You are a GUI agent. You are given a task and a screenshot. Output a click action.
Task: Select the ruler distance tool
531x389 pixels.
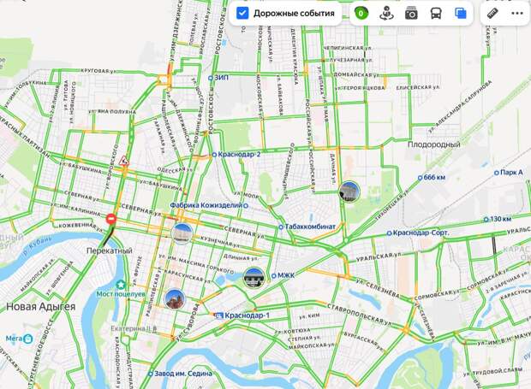coord(492,14)
